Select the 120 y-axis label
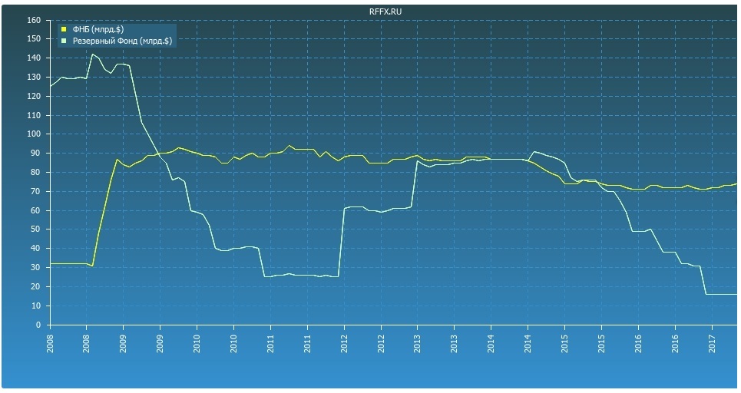Viewport: 741px width, 393px height. tap(33, 97)
